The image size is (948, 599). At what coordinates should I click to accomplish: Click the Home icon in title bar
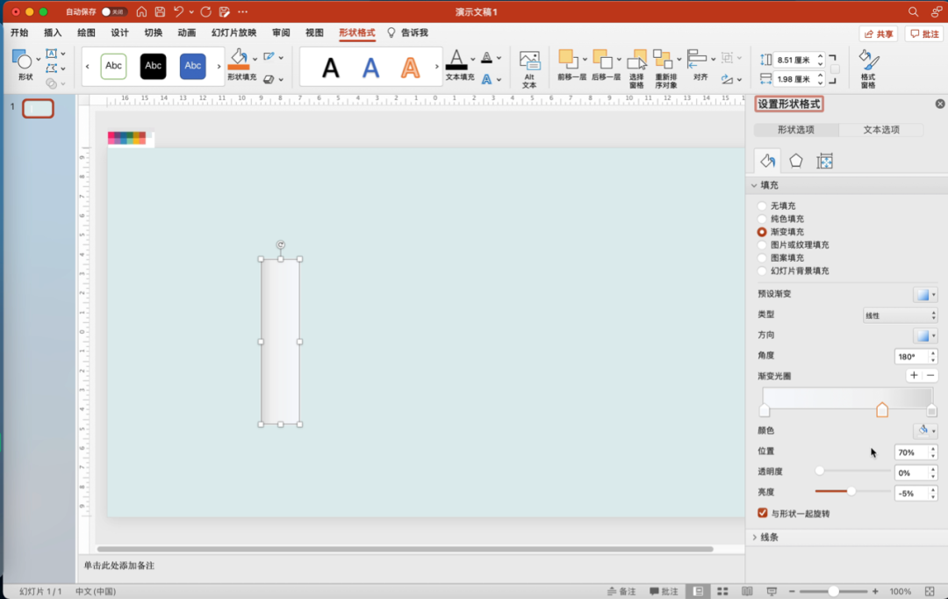pos(141,11)
